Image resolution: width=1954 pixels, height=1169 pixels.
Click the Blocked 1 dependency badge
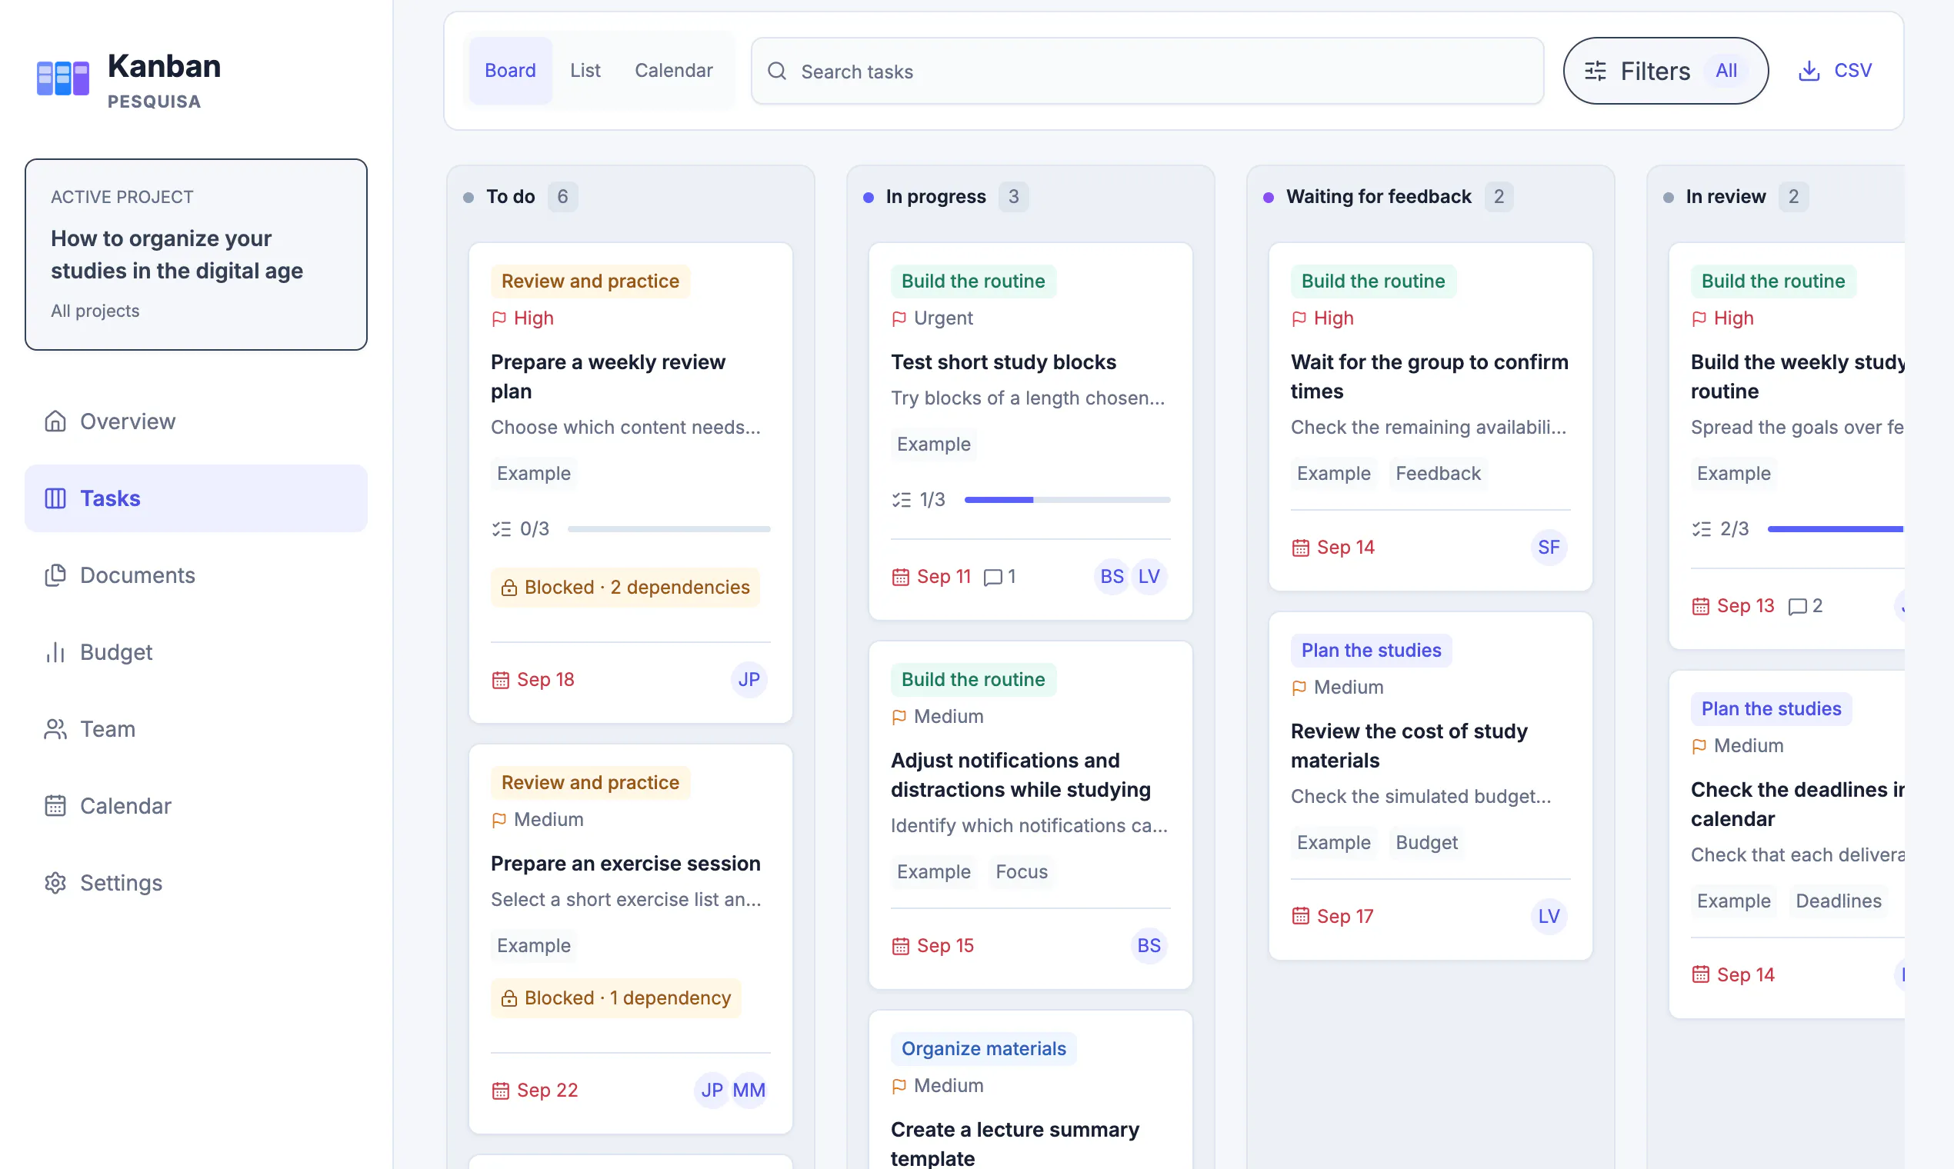click(616, 998)
